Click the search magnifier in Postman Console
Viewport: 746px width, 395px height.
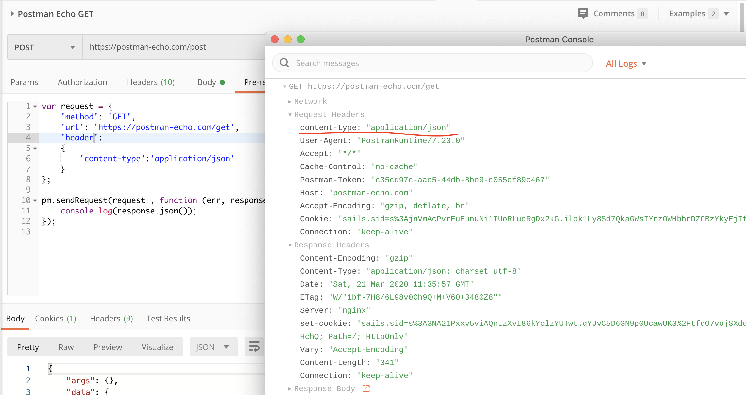[x=284, y=63]
